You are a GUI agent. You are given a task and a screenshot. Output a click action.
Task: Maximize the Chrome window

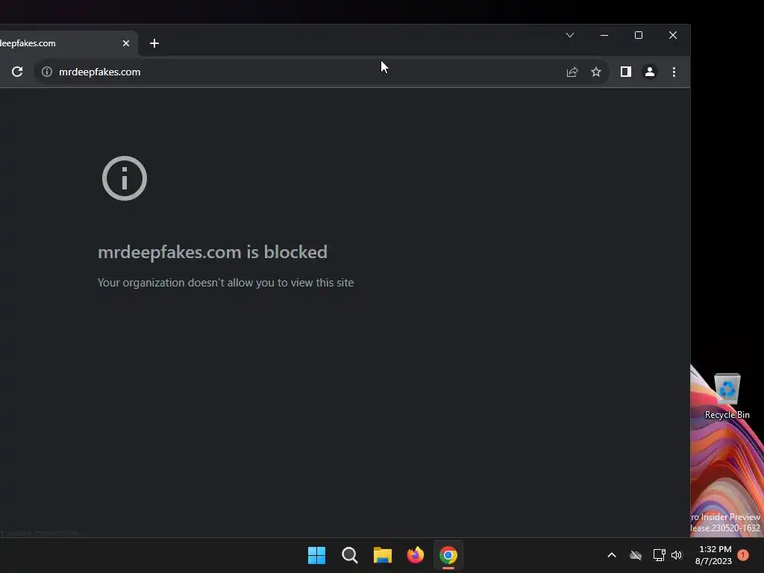[639, 35]
